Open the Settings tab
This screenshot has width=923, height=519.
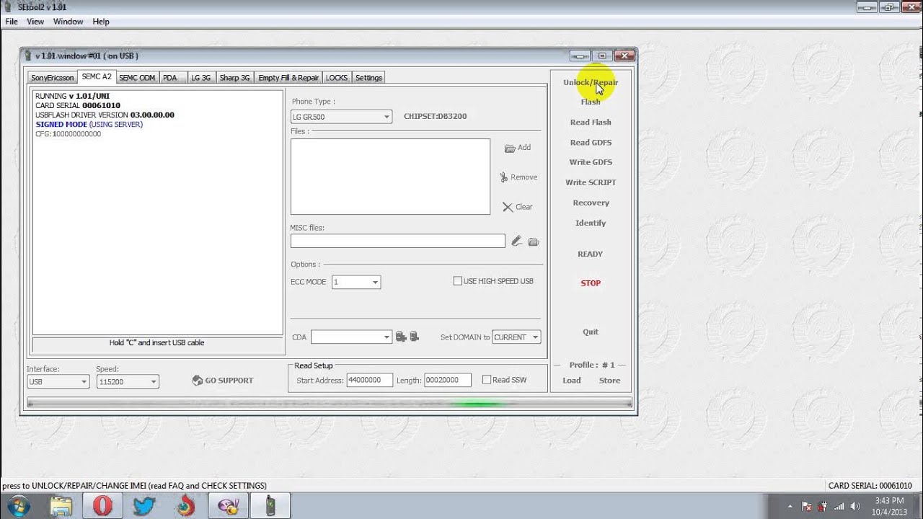pyautogui.click(x=368, y=78)
